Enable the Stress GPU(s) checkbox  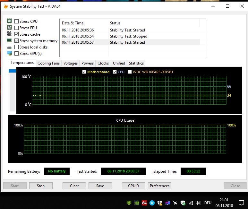(16, 54)
